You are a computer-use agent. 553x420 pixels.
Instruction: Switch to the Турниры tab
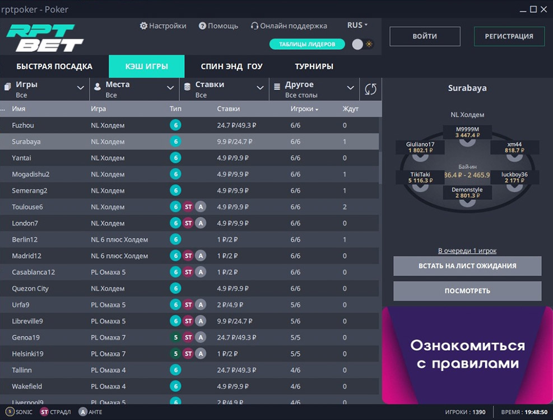click(x=314, y=66)
